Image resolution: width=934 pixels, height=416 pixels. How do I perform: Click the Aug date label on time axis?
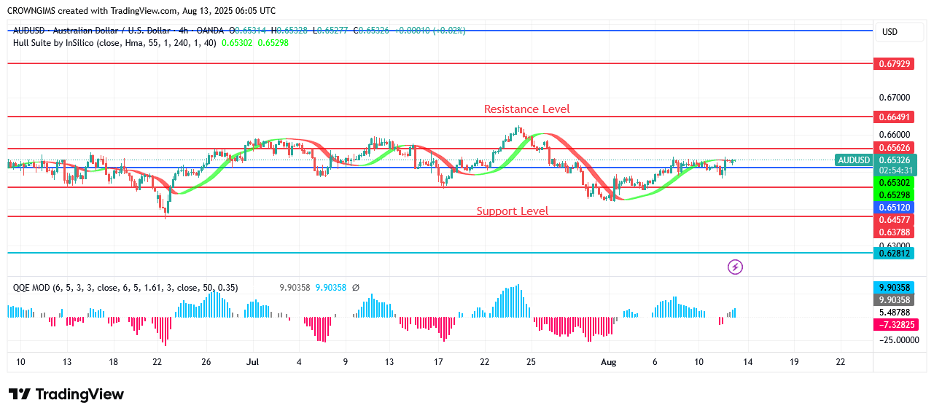click(609, 362)
